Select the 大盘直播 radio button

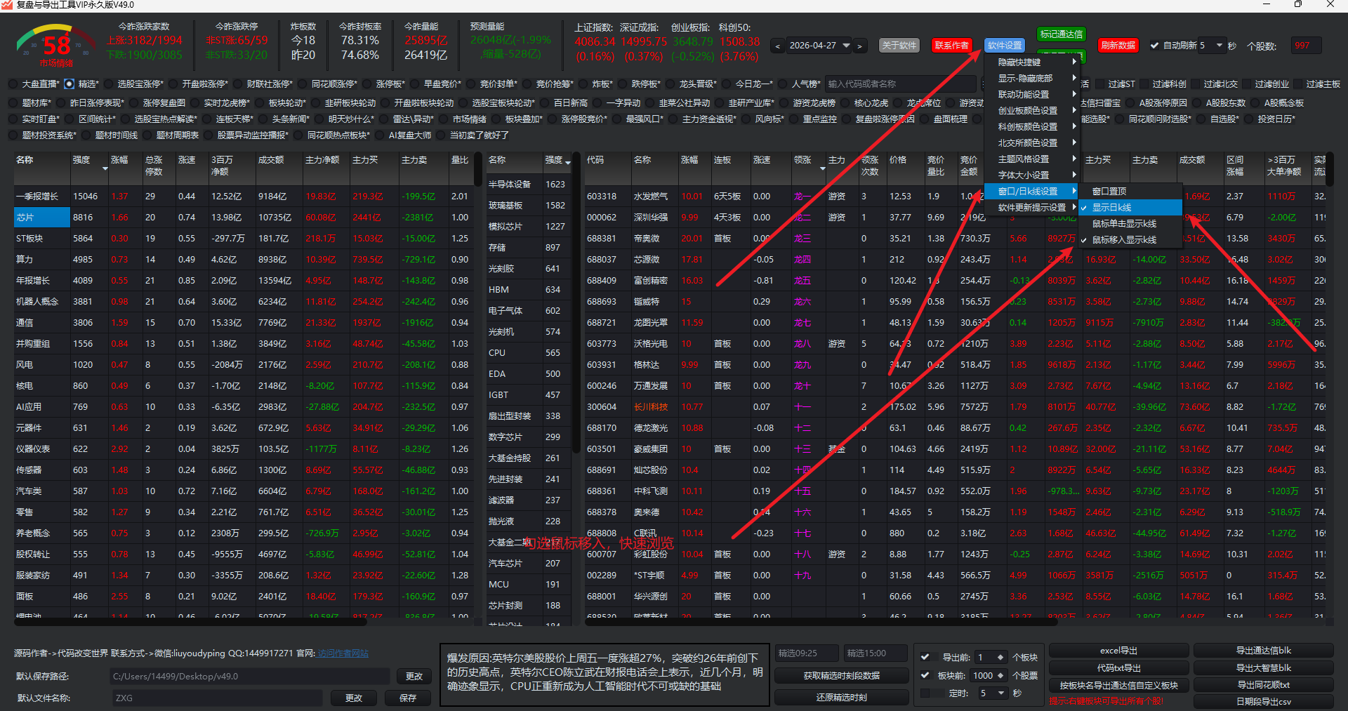(x=13, y=84)
